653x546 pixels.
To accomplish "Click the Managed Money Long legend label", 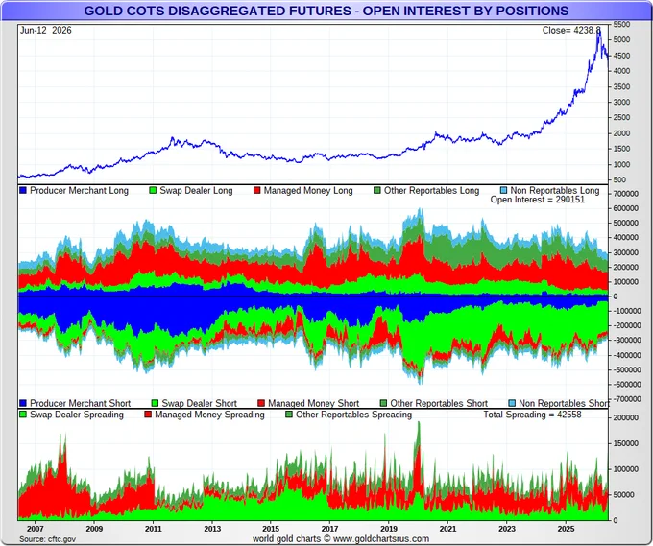I will [308, 191].
